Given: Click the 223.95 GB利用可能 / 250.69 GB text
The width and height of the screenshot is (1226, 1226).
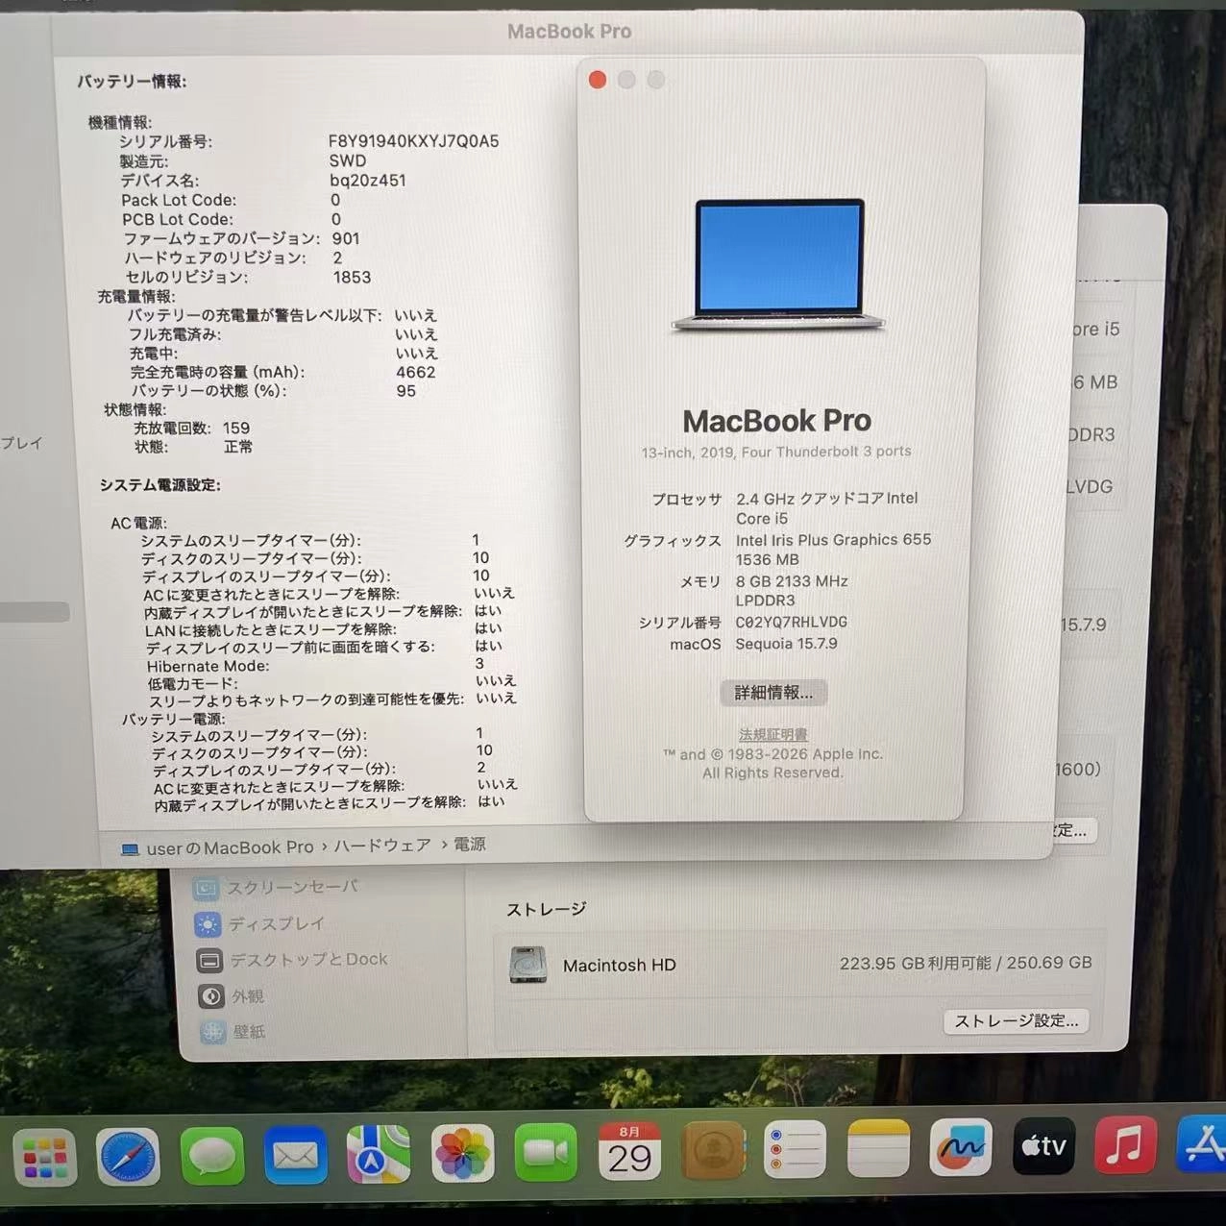Looking at the screenshot, I should click(x=966, y=963).
